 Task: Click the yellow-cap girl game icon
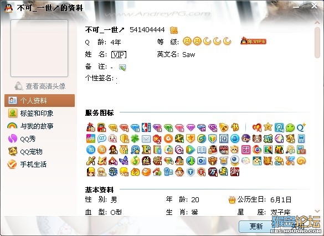coord(90,172)
